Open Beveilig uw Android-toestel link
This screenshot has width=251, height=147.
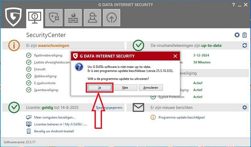coord(54,131)
